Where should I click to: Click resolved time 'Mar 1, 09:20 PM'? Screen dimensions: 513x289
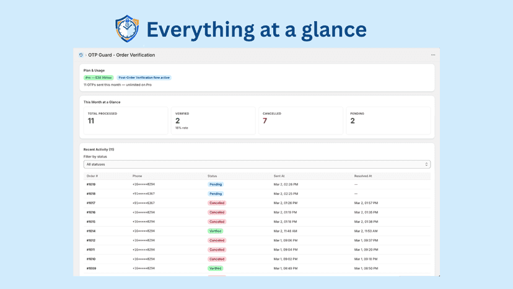[x=366, y=250]
